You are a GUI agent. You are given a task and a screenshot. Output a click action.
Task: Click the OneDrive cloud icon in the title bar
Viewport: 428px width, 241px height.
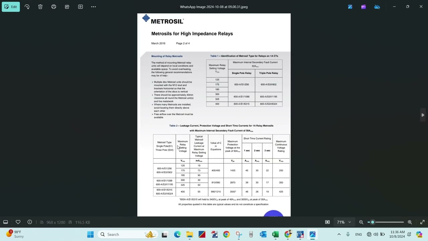point(377,7)
